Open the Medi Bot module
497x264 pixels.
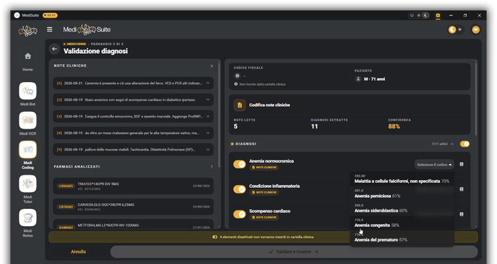(28, 91)
